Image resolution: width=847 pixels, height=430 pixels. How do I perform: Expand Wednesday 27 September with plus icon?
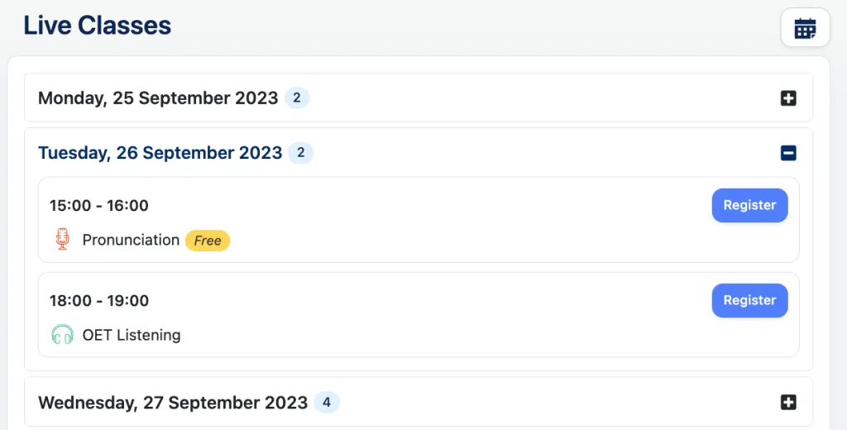point(788,403)
